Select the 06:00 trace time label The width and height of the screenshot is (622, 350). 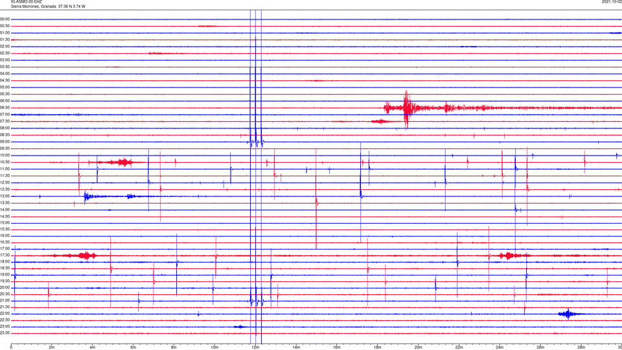pyautogui.click(x=5, y=101)
